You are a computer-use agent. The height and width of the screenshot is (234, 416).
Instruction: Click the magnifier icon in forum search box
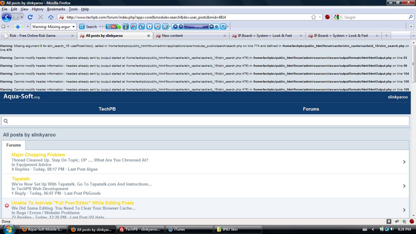[x=5, y=121]
